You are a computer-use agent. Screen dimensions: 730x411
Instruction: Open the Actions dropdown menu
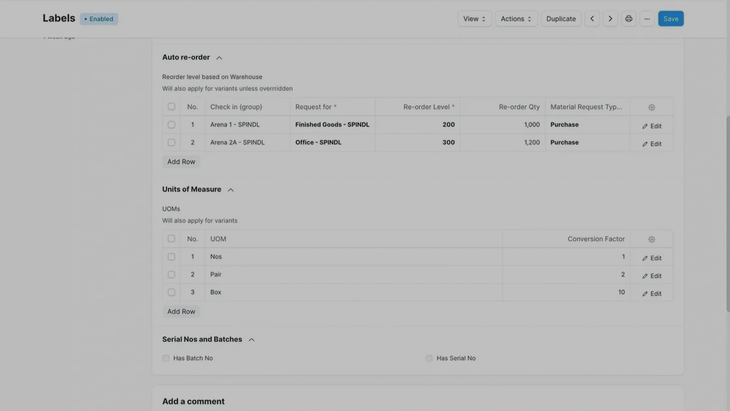pyautogui.click(x=516, y=19)
